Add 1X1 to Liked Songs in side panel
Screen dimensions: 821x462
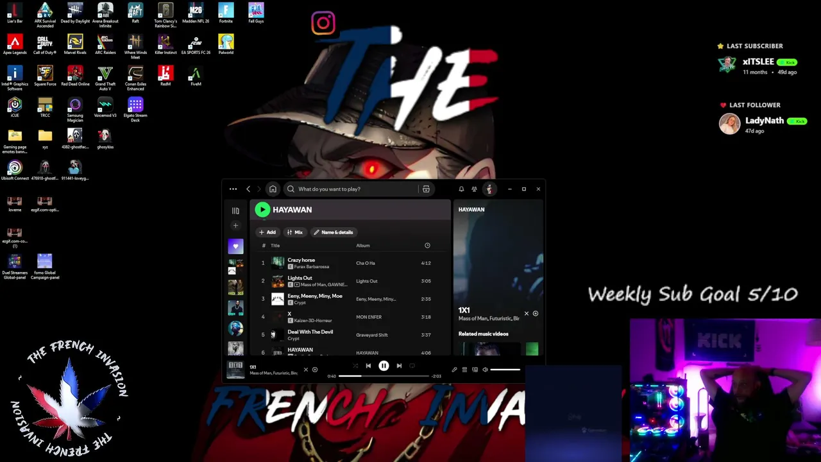coord(536,314)
